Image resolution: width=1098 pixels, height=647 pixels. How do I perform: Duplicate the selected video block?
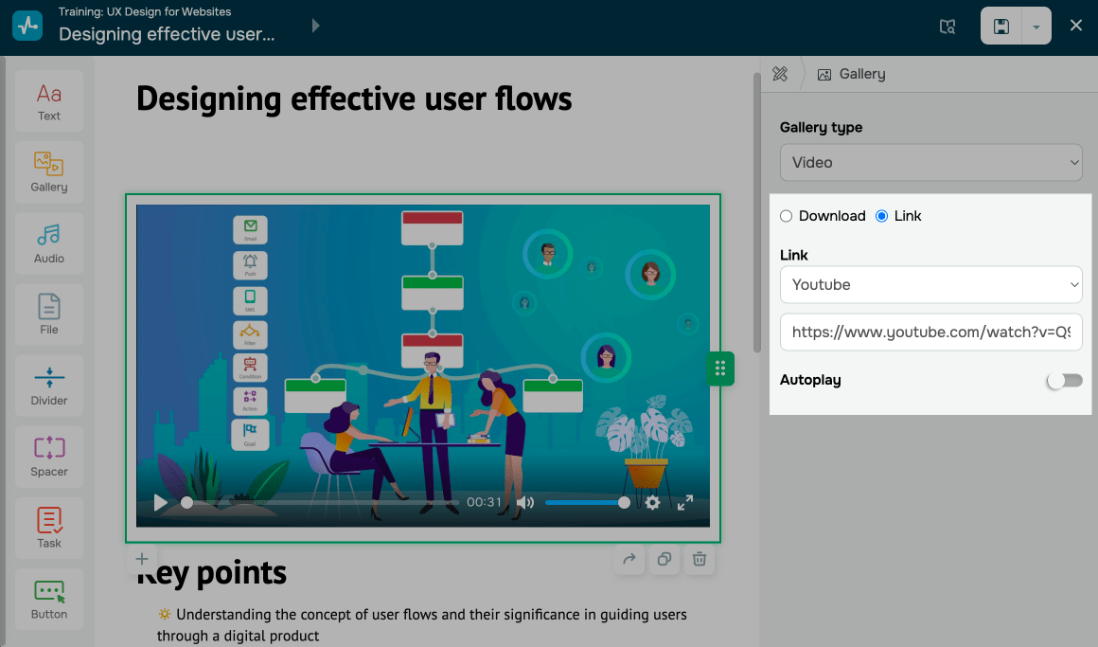pos(664,559)
